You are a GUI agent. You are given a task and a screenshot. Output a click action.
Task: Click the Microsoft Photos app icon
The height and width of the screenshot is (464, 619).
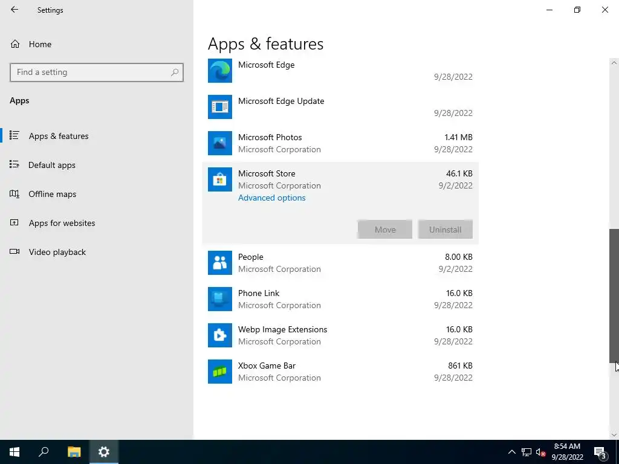[x=220, y=143]
